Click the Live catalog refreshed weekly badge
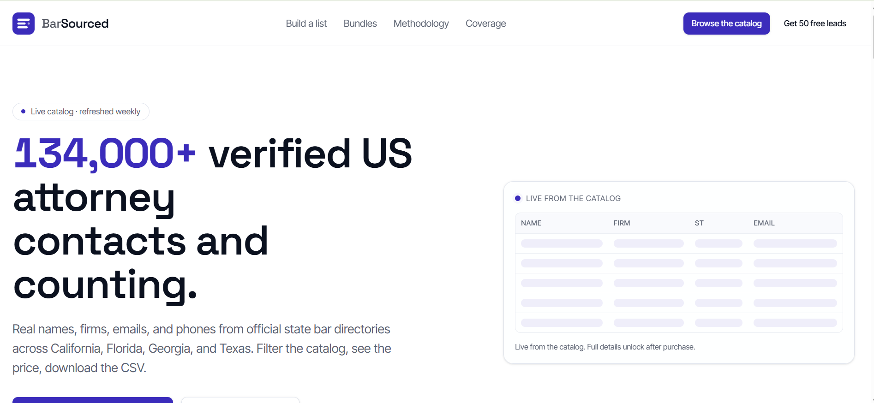Screen dimensions: 874x403 pos(81,112)
